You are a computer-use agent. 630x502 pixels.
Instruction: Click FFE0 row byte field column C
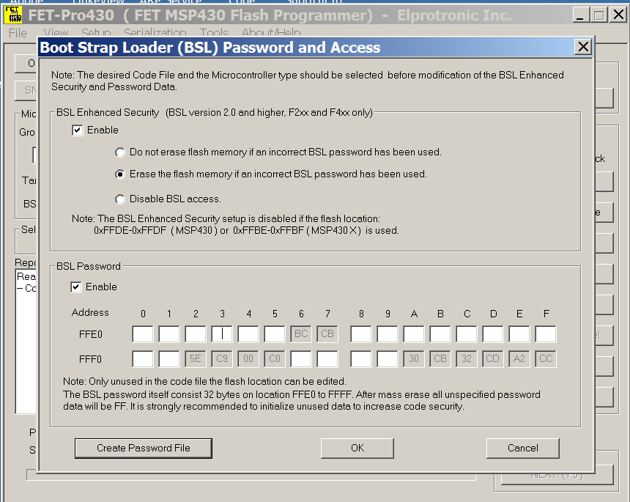coord(467,334)
